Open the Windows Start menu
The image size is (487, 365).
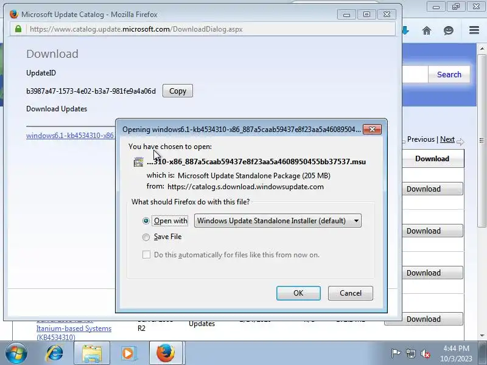coord(16,353)
